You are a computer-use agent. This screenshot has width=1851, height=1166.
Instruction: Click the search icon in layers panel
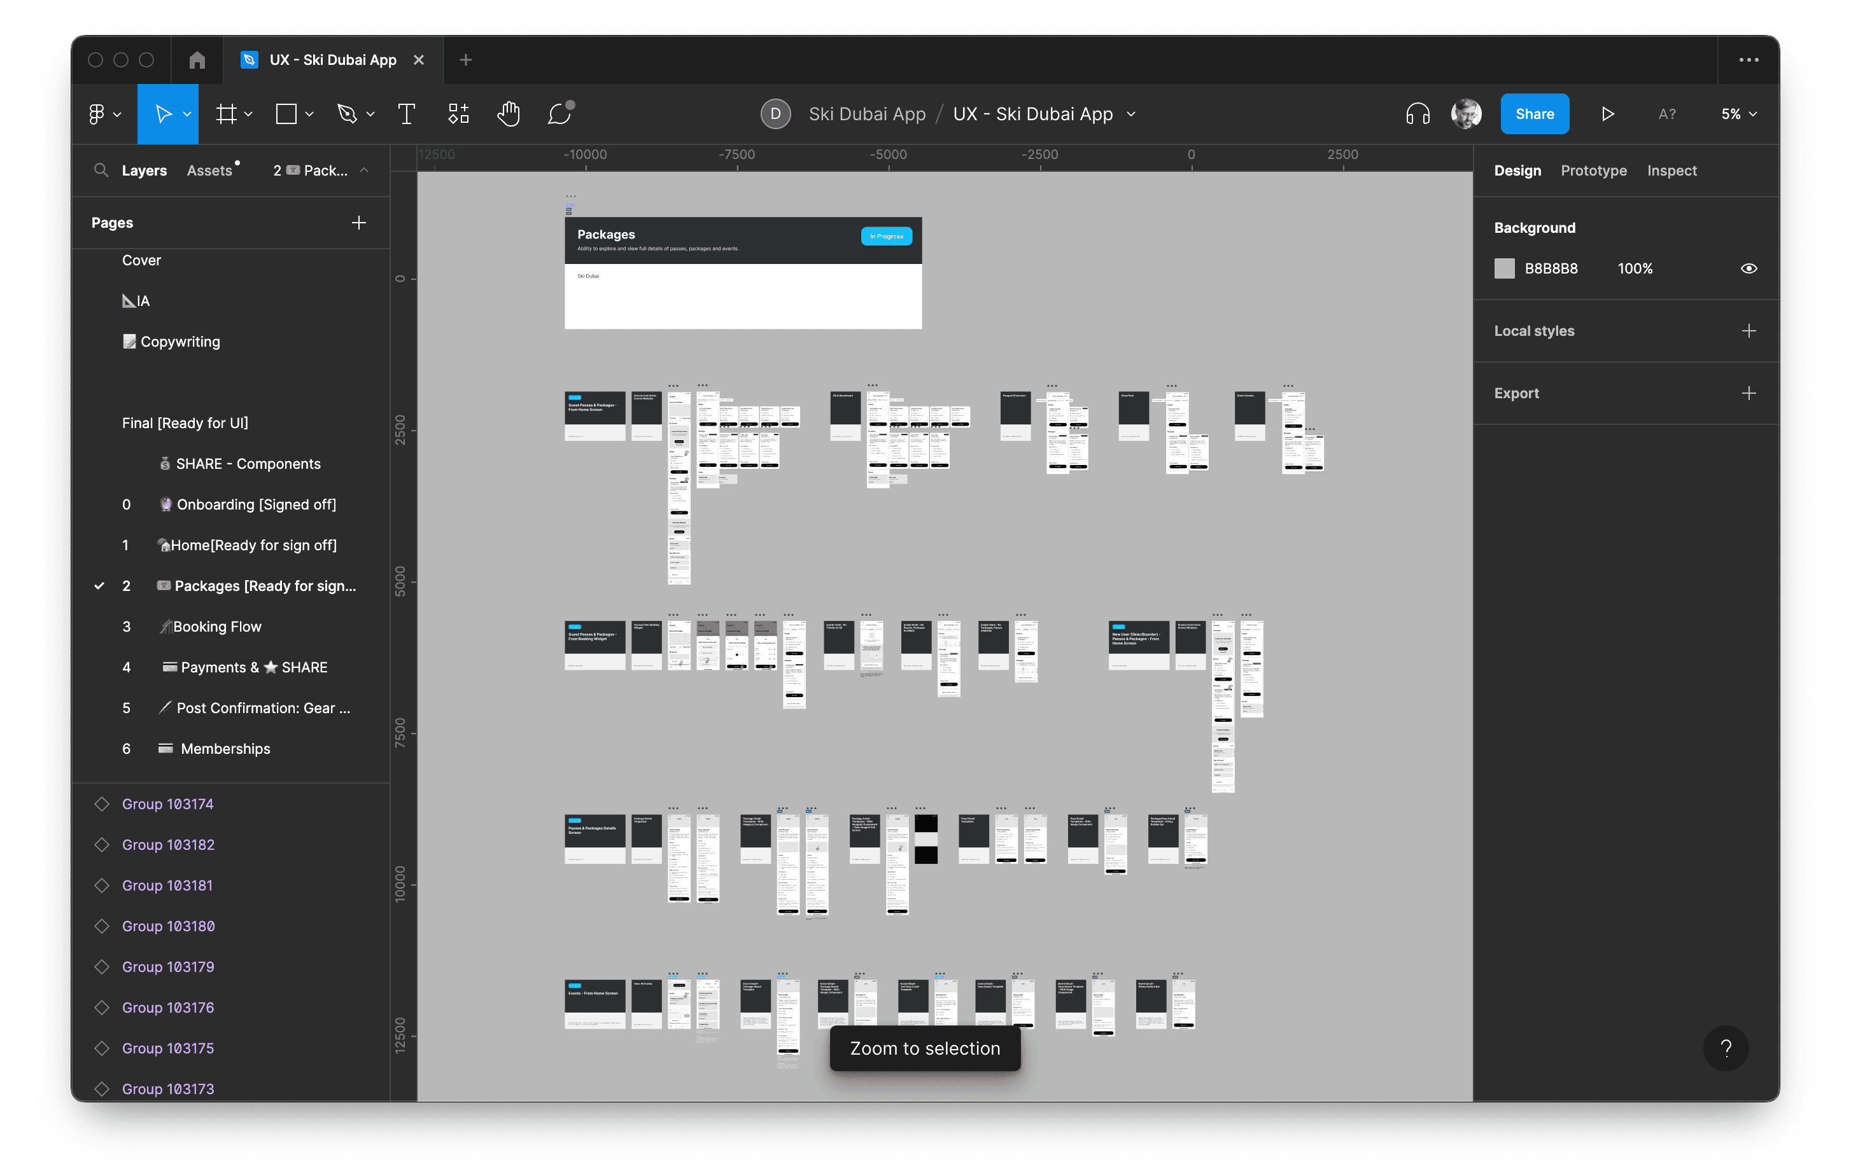101,170
